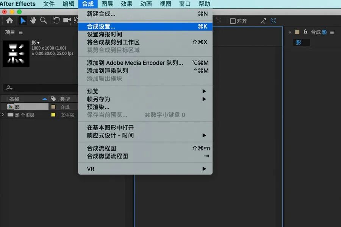Select the Zoom magnifier tool
Screen dimensions: 341x227
44,21
